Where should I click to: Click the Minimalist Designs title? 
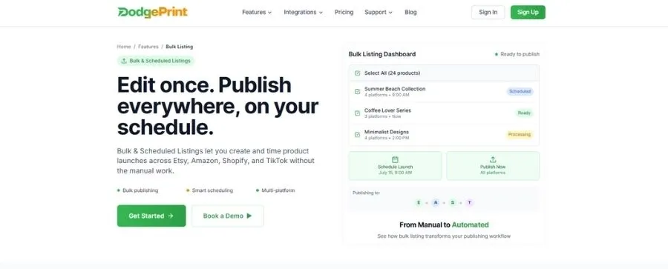coord(387,132)
